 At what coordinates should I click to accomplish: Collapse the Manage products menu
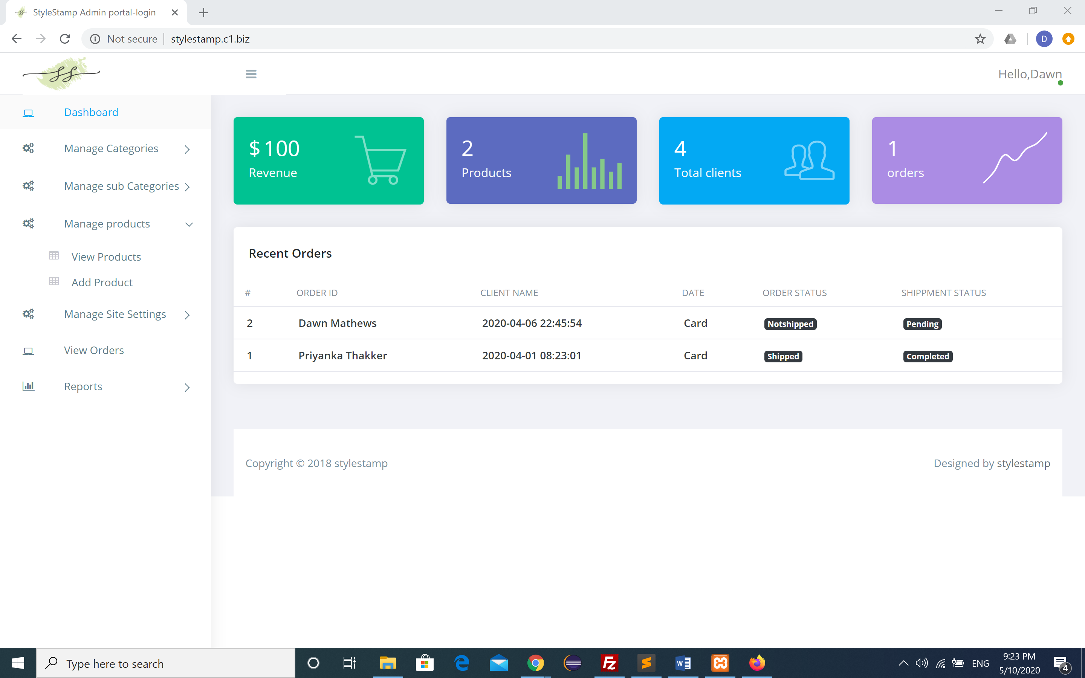[x=107, y=224]
